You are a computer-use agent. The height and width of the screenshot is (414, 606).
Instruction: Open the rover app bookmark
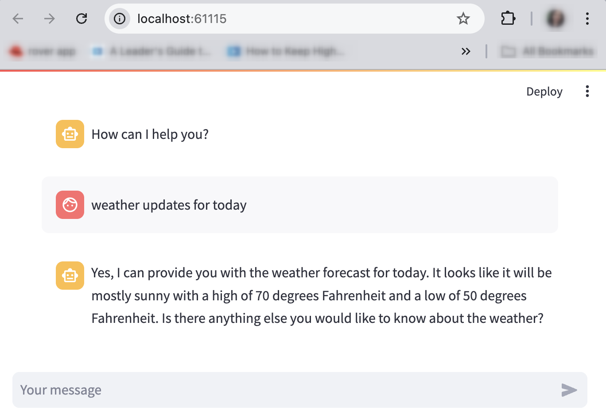point(42,51)
